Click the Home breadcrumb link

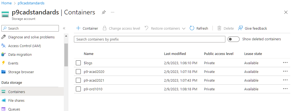click(x=7, y=3)
